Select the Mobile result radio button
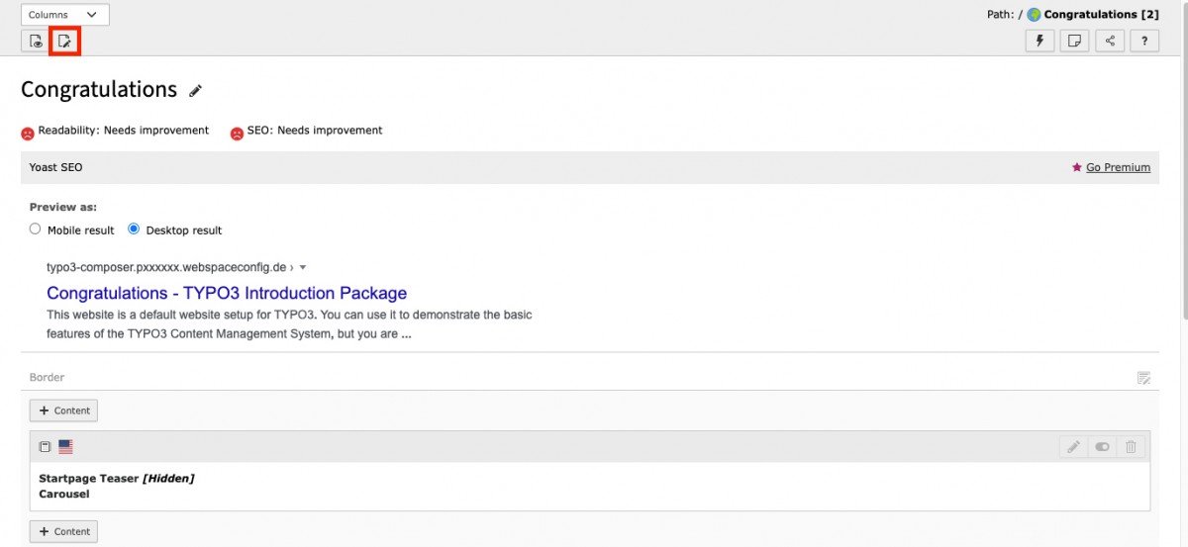Image resolution: width=1188 pixels, height=547 pixels. click(36, 228)
